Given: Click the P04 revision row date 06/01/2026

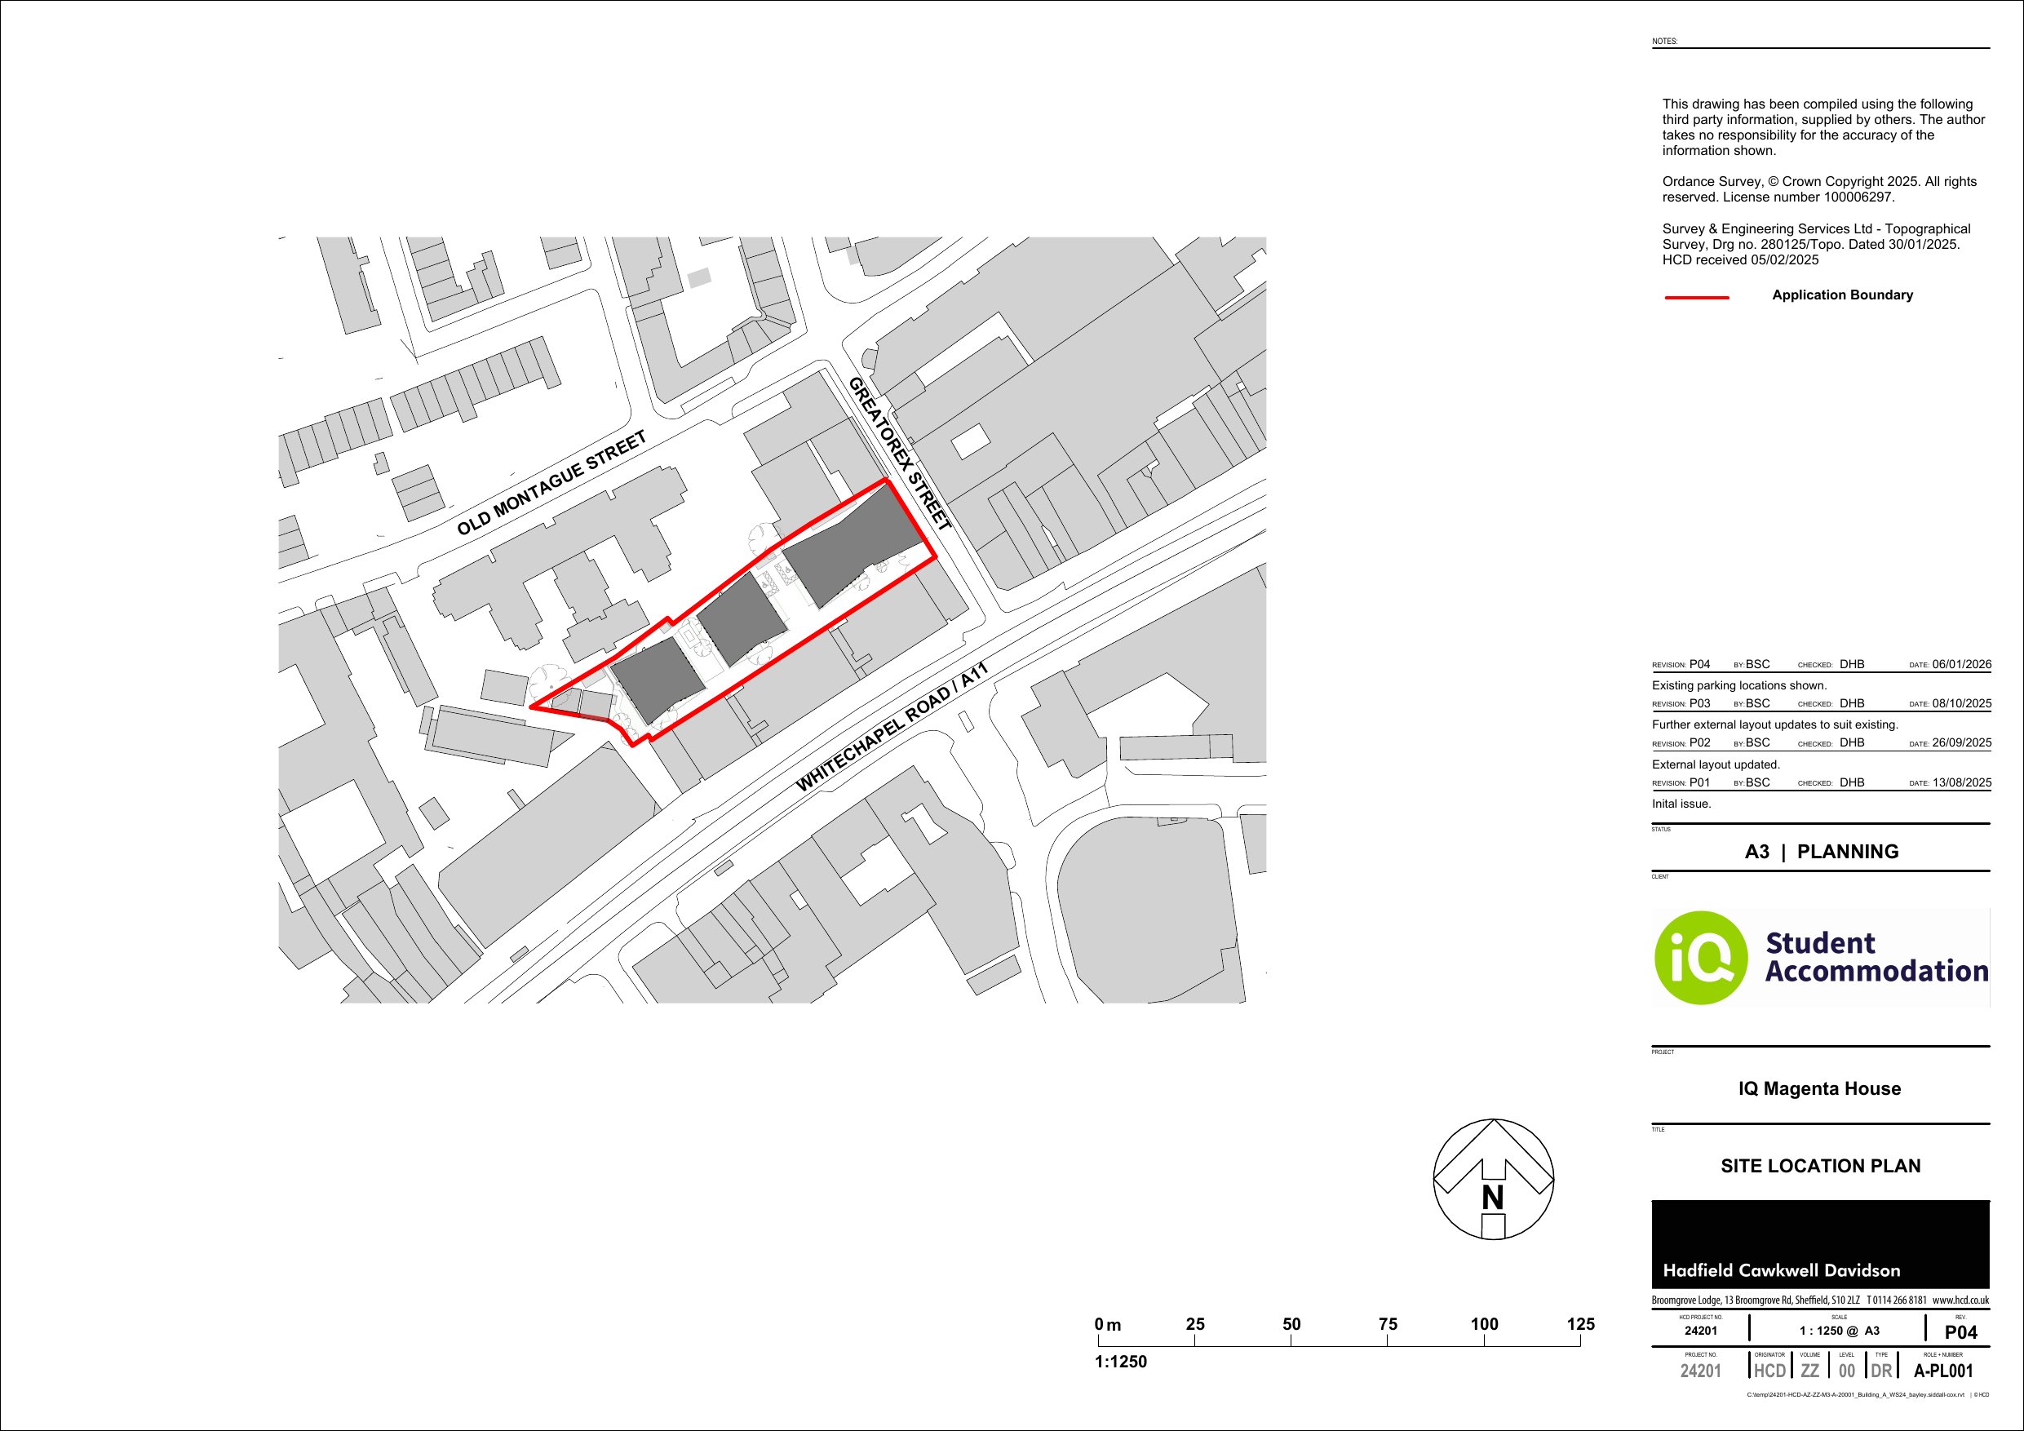Looking at the screenshot, I should [x=1961, y=665].
